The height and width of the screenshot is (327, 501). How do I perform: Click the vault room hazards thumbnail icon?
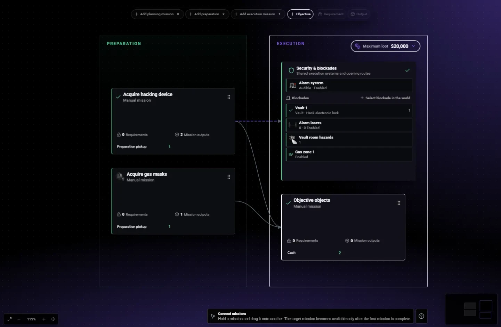click(x=293, y=140)
